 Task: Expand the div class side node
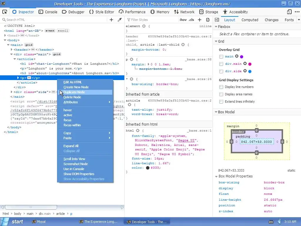(x=11, y=92)
